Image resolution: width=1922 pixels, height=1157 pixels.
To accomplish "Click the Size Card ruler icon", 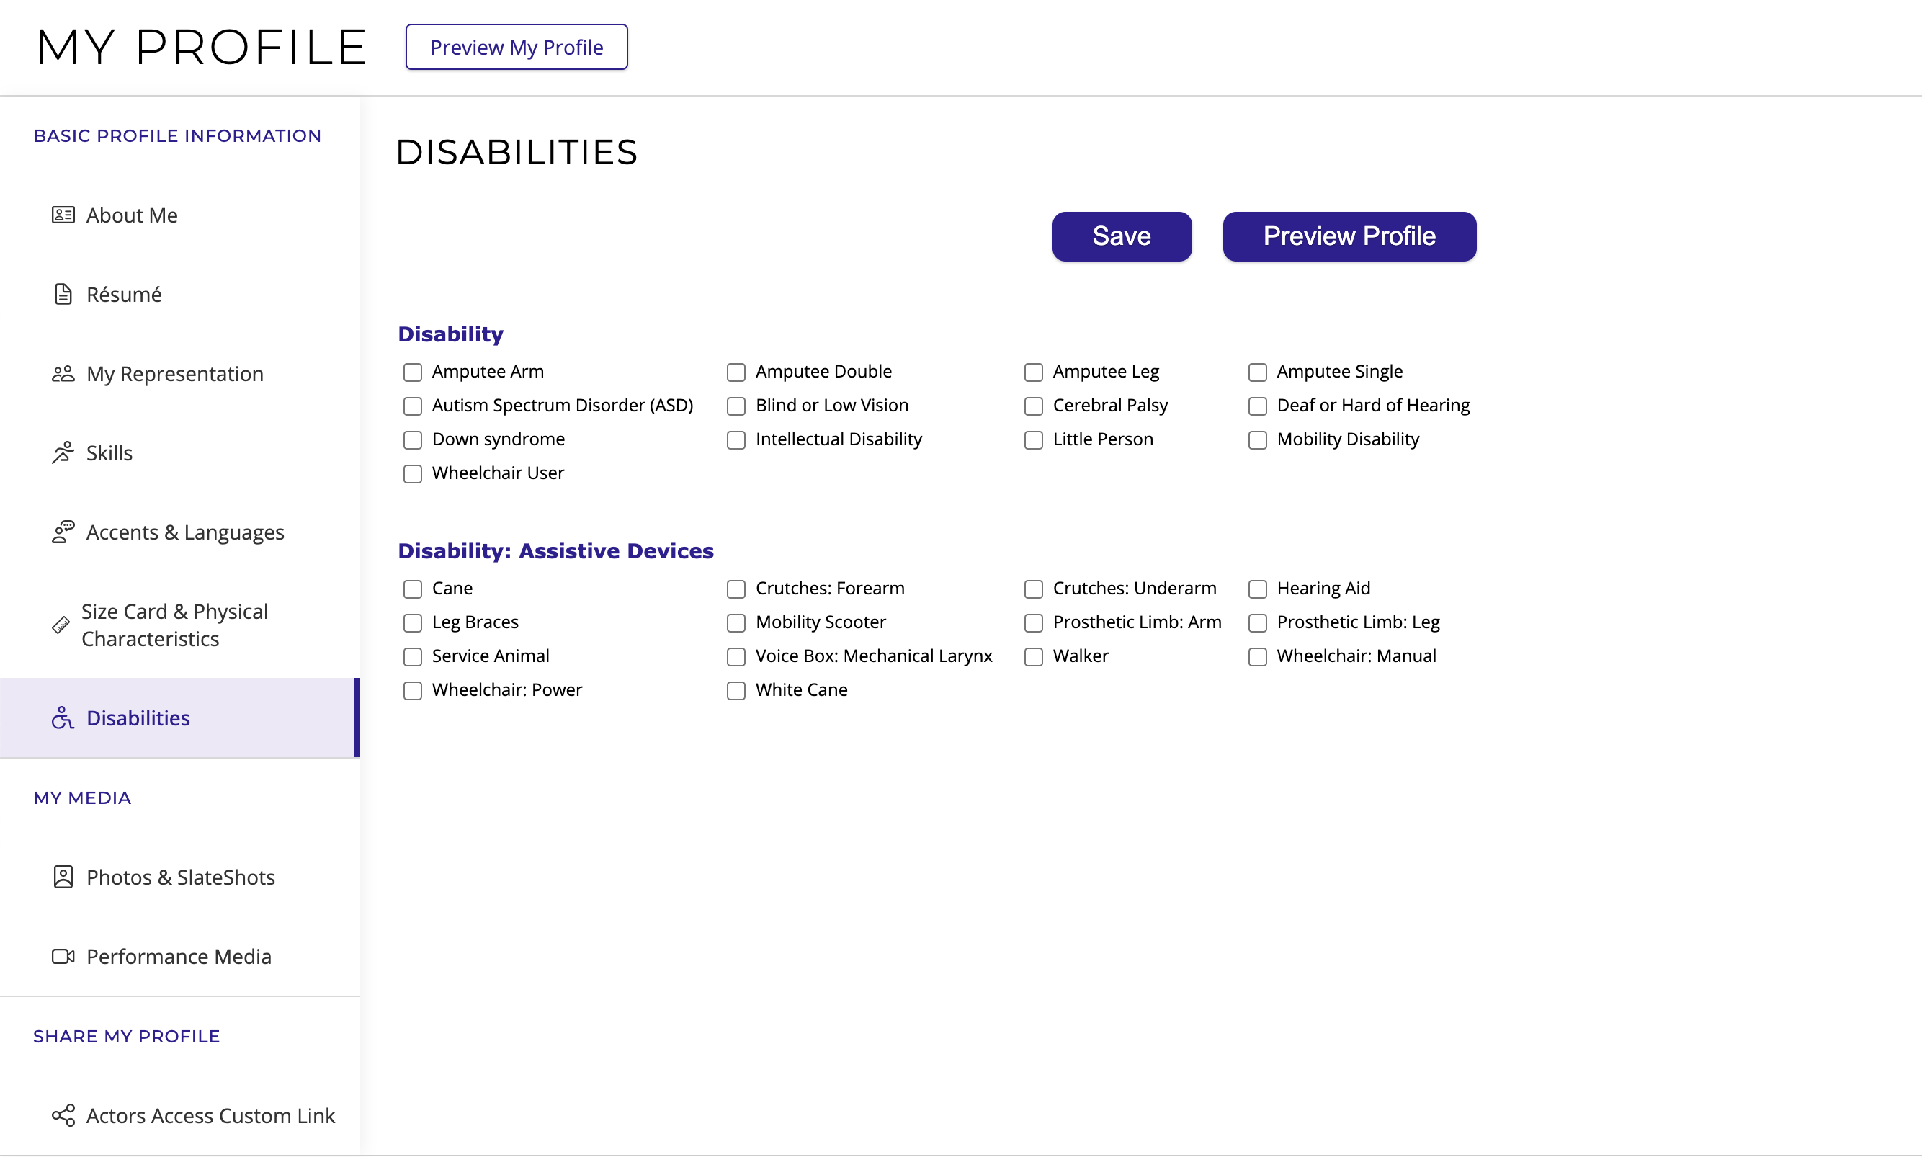I will [61, 625].
